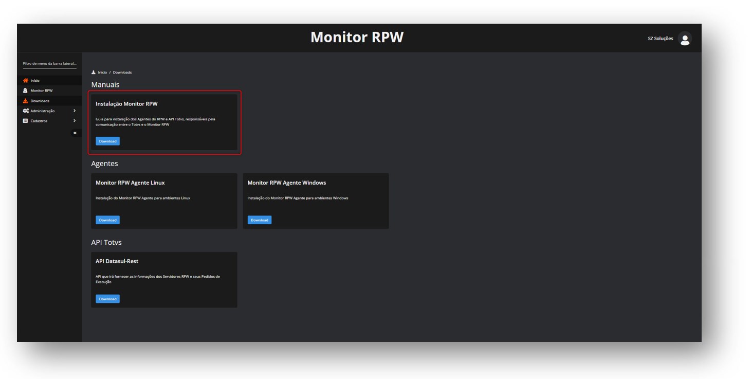The height and width of the screenshot is (379, 752).
Task: Download the API Datasul-Rest package
Action: tap(107, 299)
